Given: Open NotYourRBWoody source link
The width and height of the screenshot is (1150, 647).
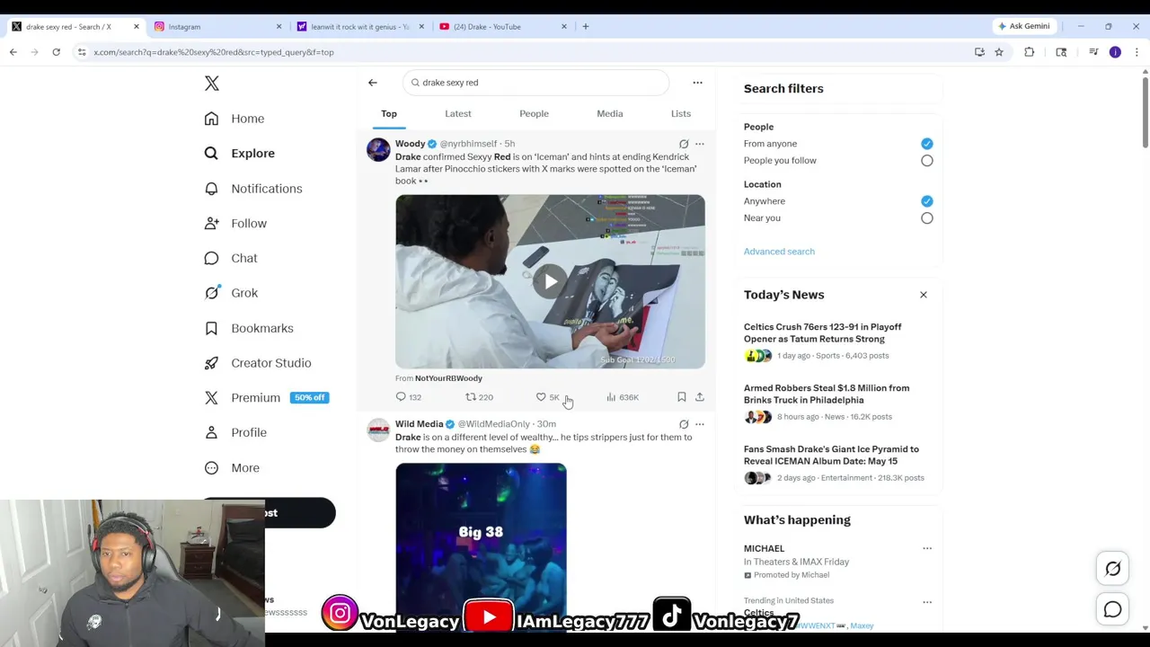Looking at the screenshot, I should point(448,378).
